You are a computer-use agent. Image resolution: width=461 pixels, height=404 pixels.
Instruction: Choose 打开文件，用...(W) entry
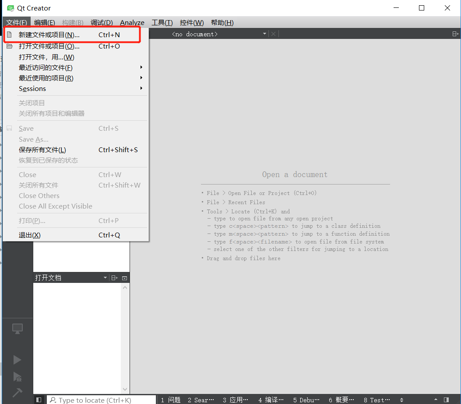[76, 57]
